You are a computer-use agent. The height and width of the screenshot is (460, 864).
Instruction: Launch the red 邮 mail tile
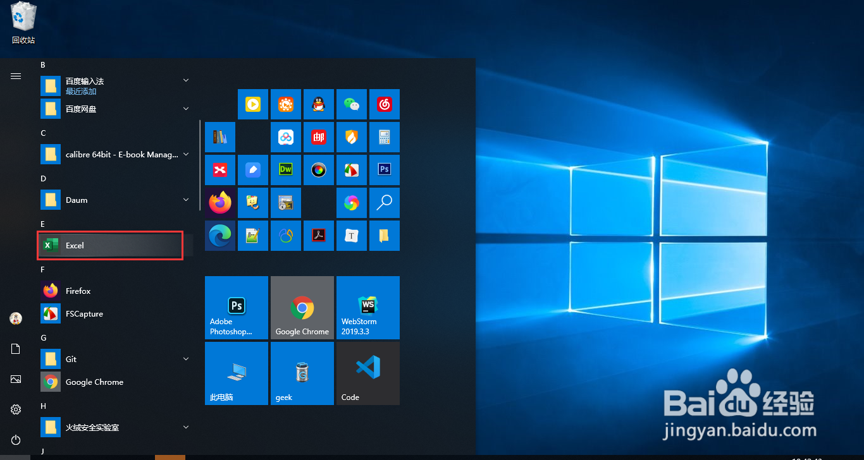319,137
